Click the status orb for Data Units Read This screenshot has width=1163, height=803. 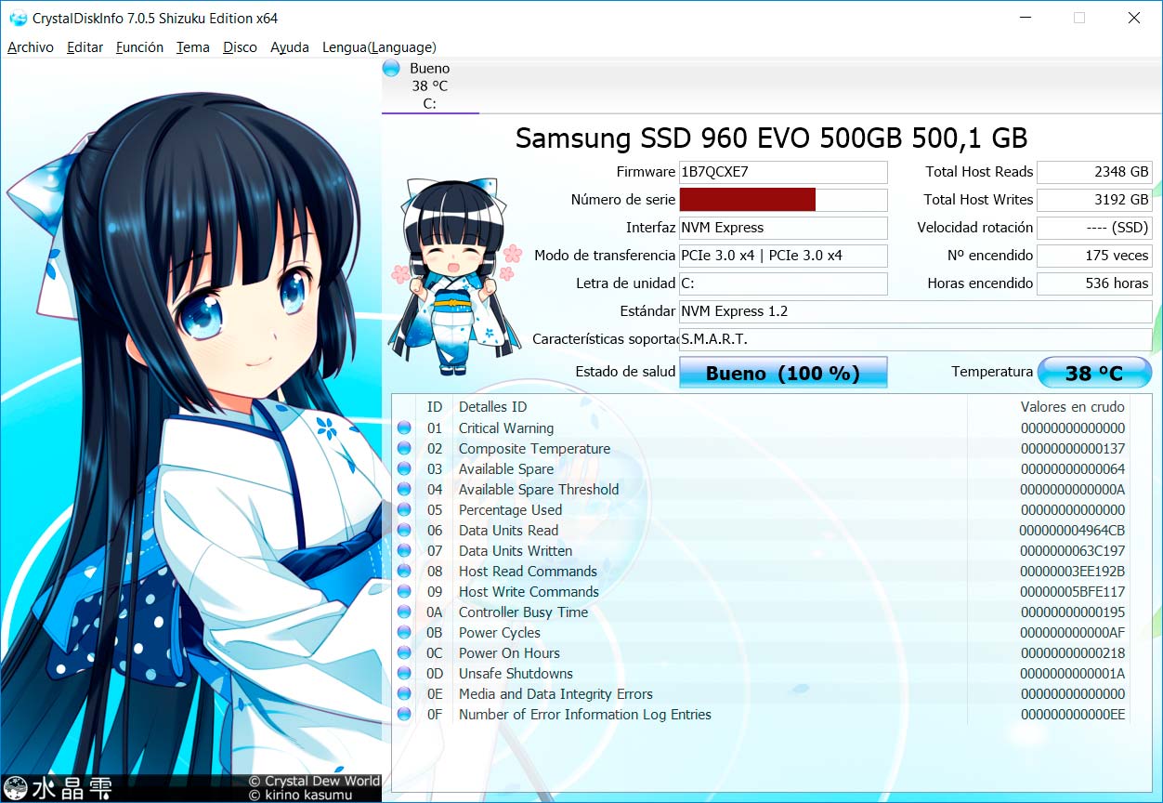404,531
